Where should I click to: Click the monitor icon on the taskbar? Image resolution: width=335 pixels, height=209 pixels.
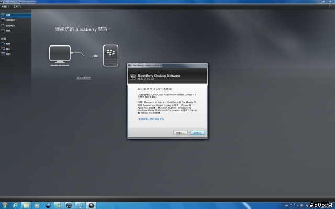(48, 205)
